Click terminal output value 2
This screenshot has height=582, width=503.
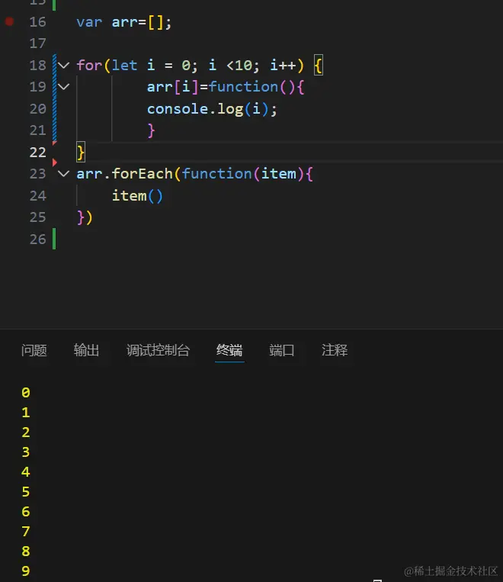26,432
